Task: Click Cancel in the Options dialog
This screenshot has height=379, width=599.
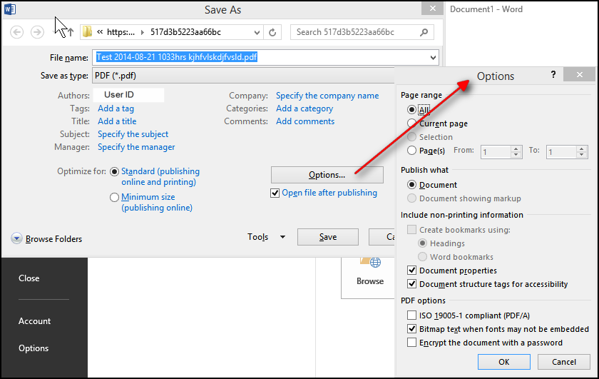Action: 564,362
